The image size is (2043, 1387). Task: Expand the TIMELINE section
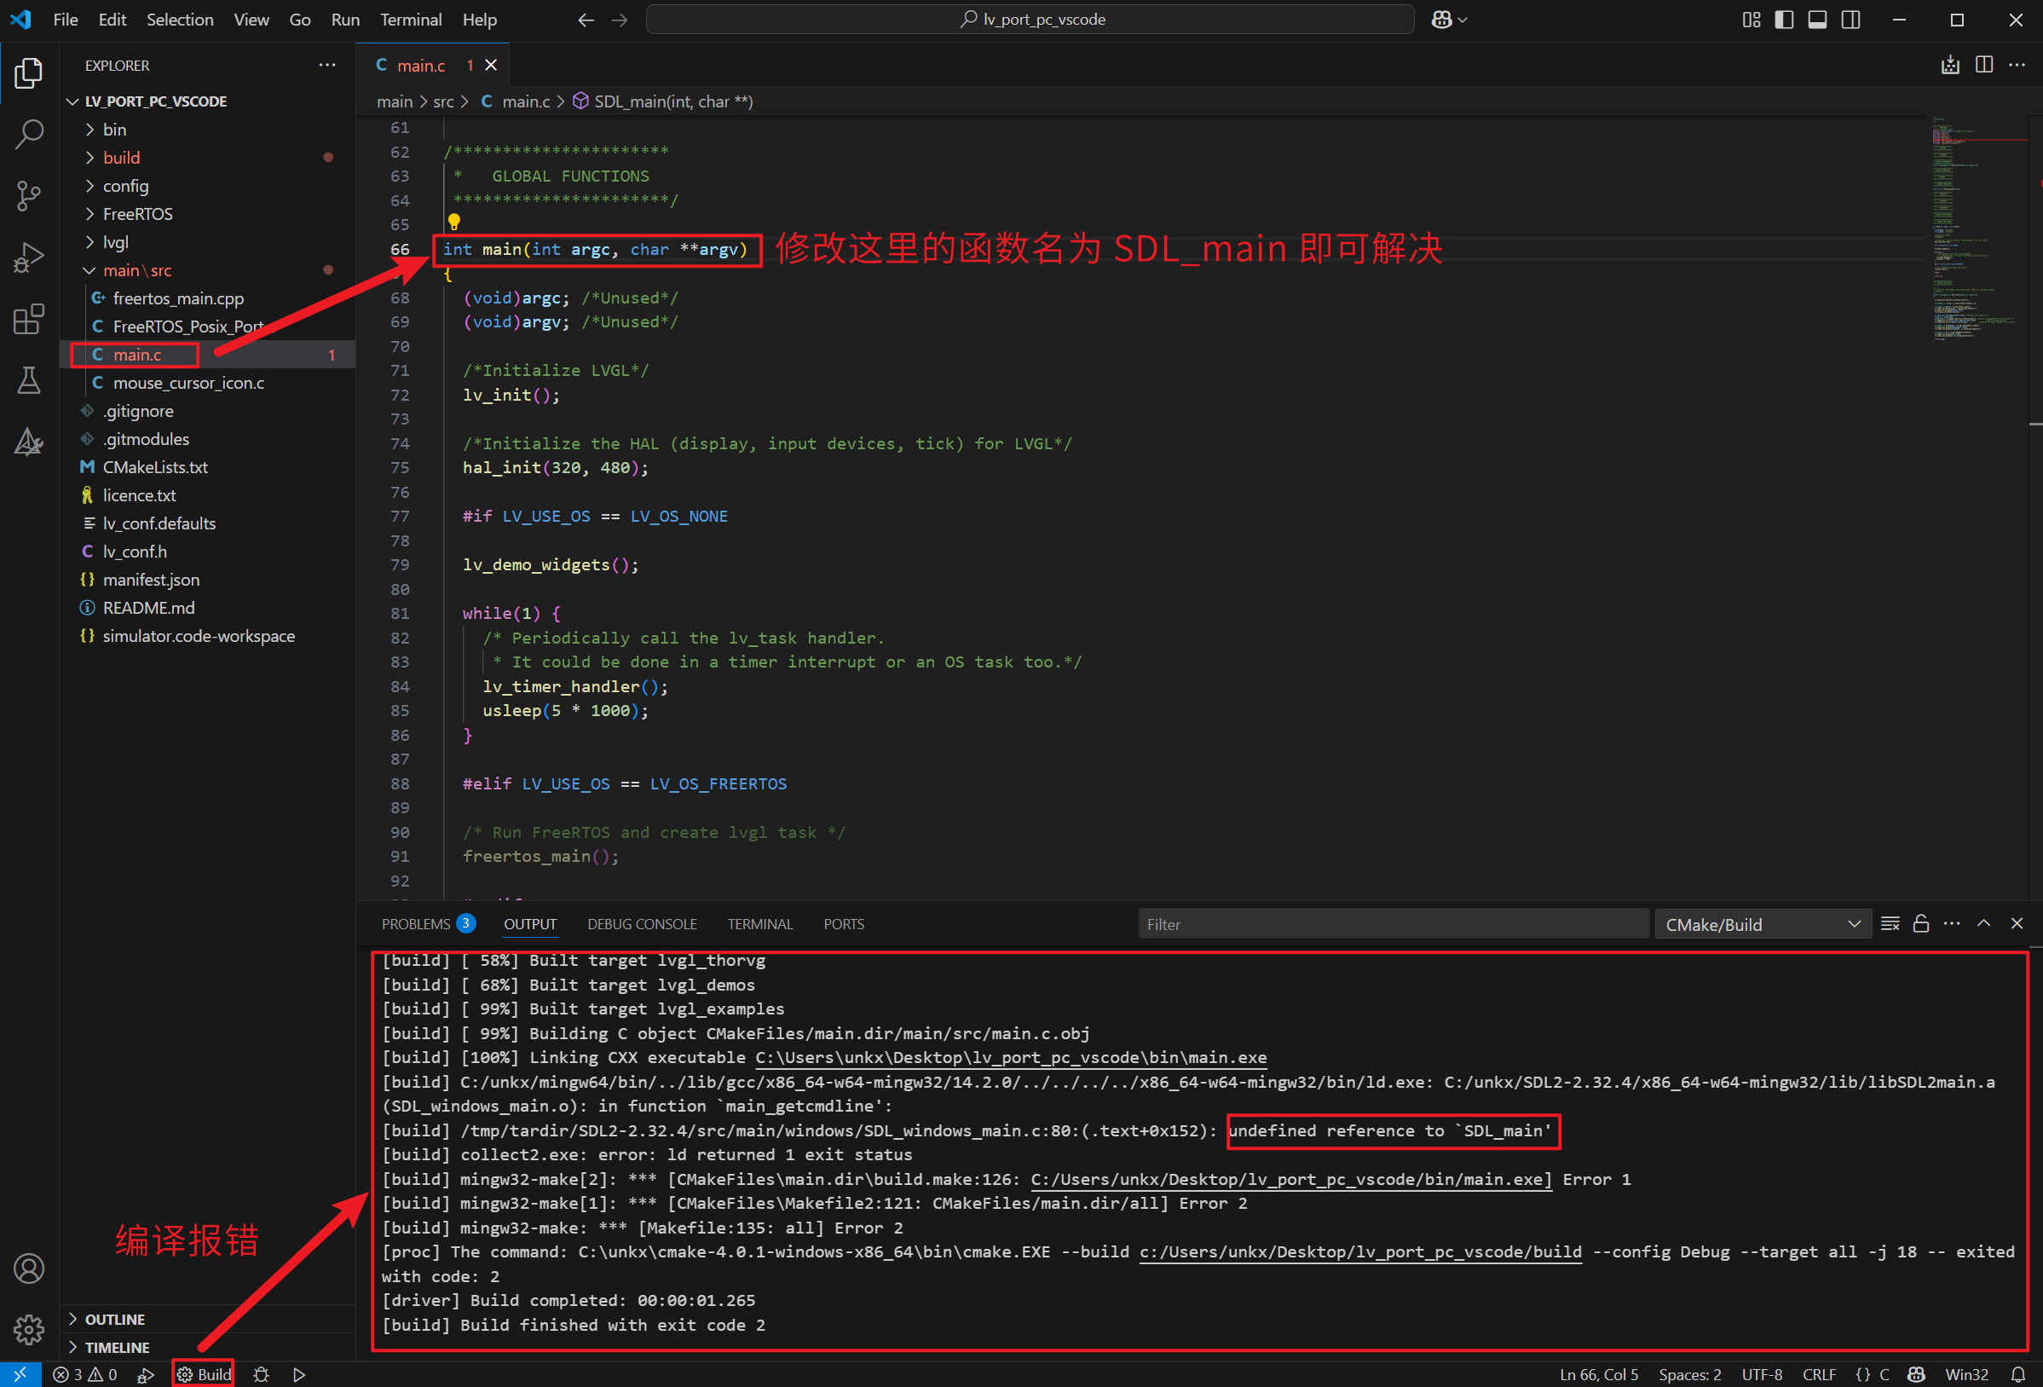click(x=206, y=1347)
